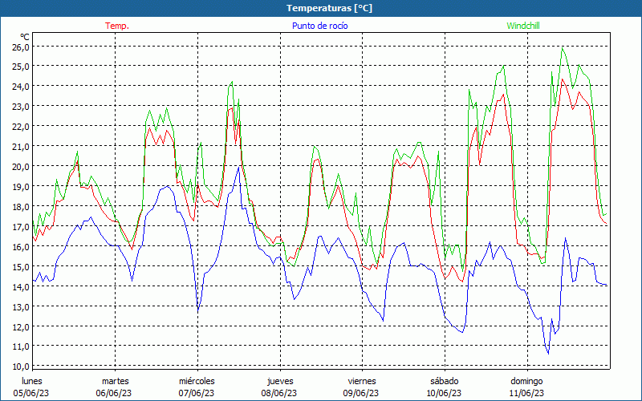This screenshot has width=642, height=401.
Task: Click the 10,0 y-axis value
Action: tap(21, 366)
